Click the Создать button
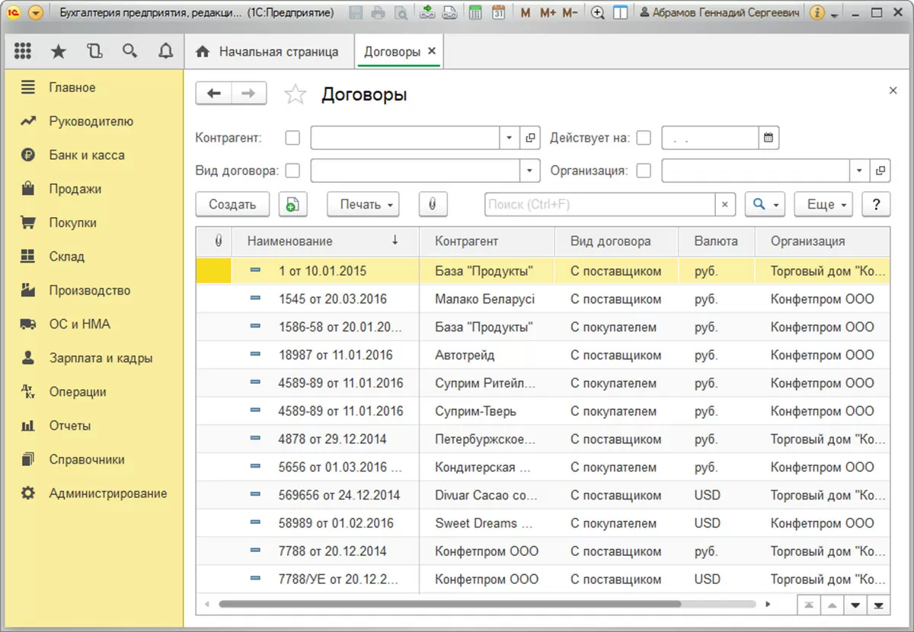Viewport: 914px width, 632px height. click(232, 204)
